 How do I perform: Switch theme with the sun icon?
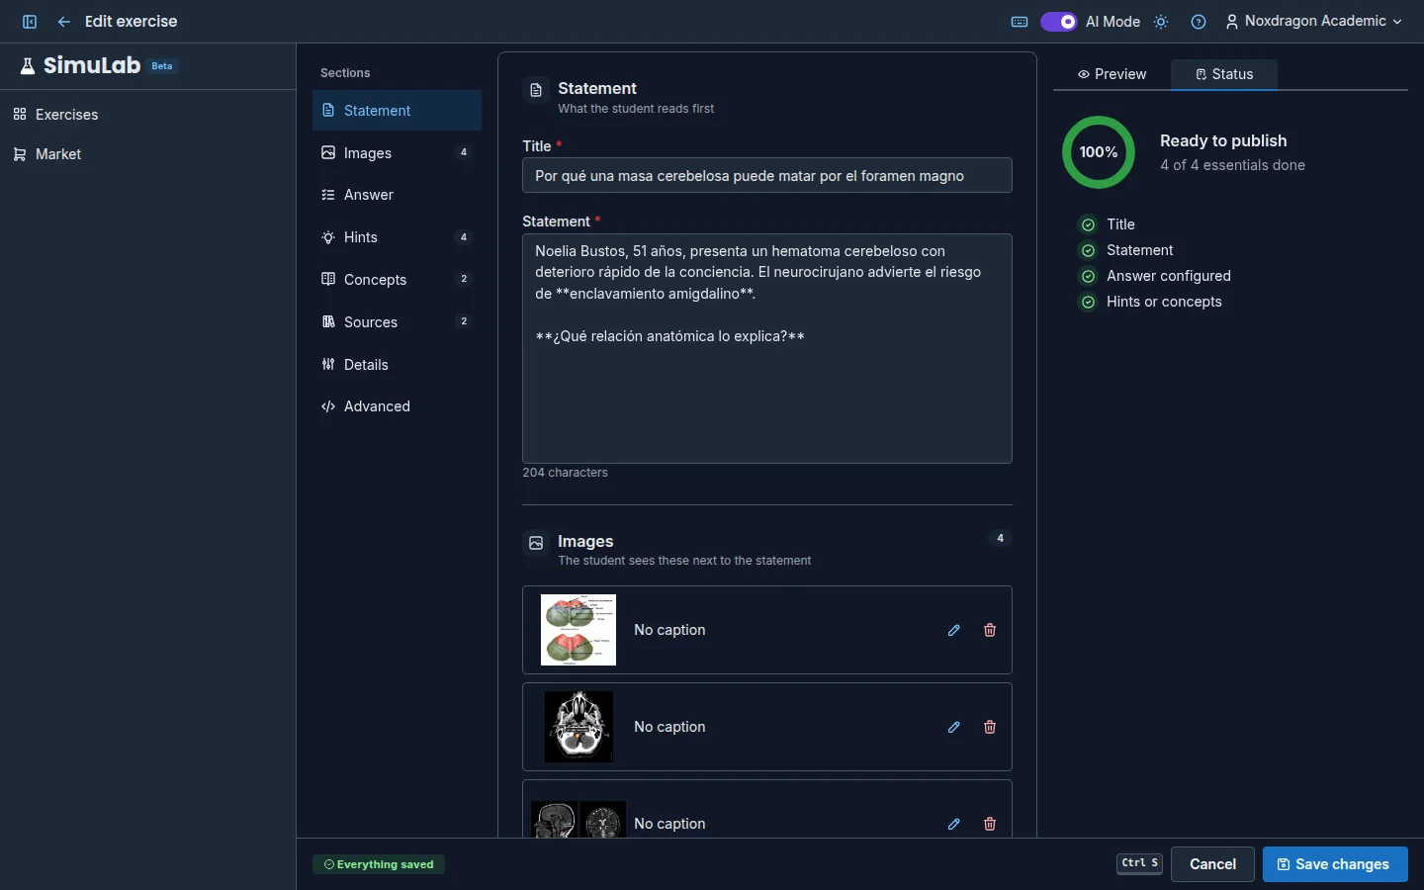tap(1162, 22)
